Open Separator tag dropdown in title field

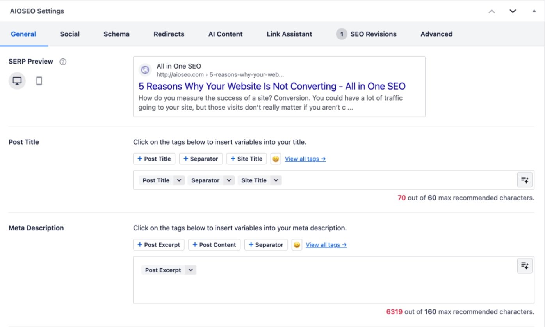(x=229, y=180)
